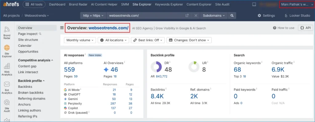Open Backlinks in the left menu

click(x=25, y=87)
